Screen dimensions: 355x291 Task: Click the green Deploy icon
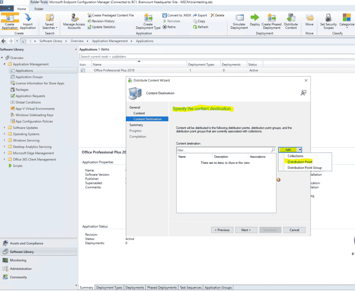pos(255,20)
